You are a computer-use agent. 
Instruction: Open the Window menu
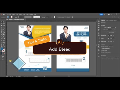click(x=31, y=14)
